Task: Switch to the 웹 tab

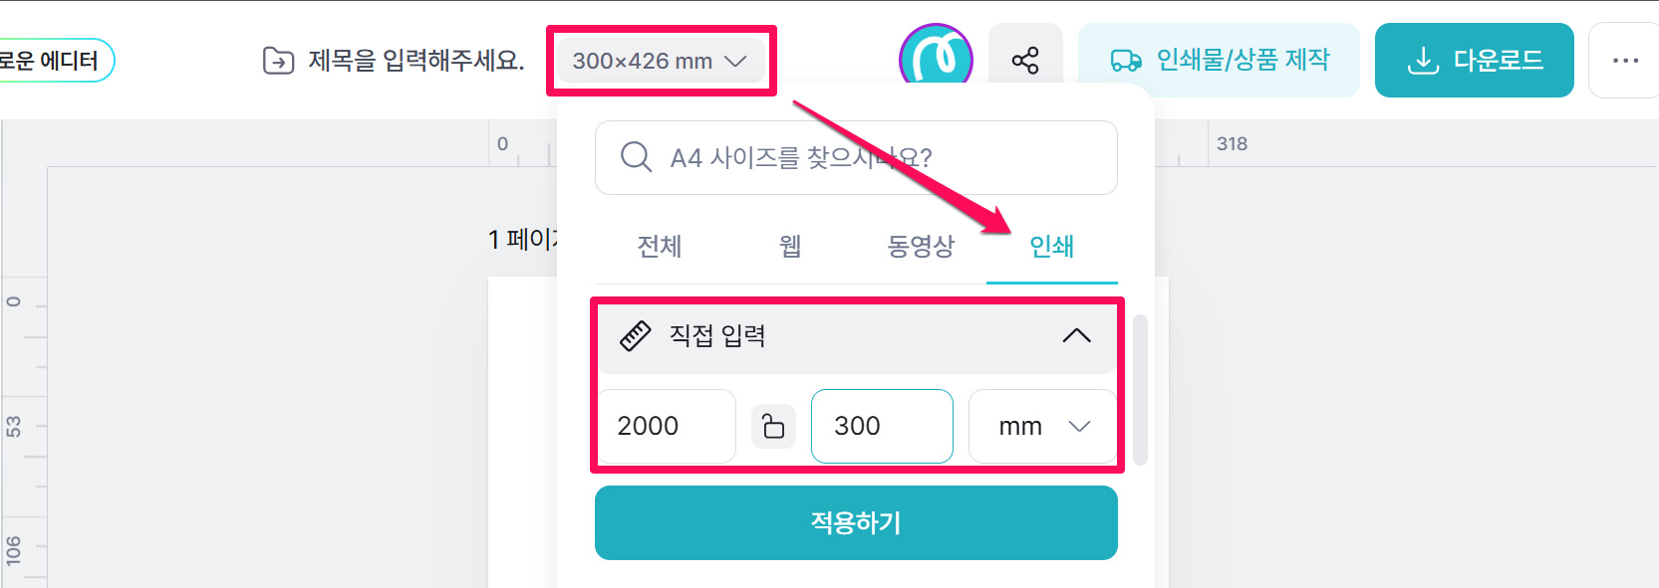Action: click(790, 246)
